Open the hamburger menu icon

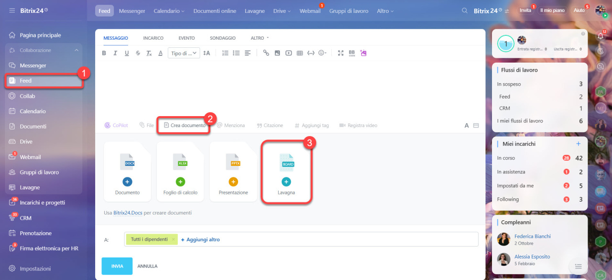[x=12, y=11]
